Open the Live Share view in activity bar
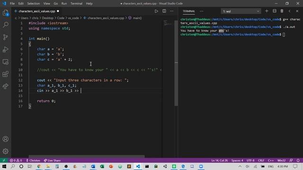The image size is (303, 170). tap(6, 86)
